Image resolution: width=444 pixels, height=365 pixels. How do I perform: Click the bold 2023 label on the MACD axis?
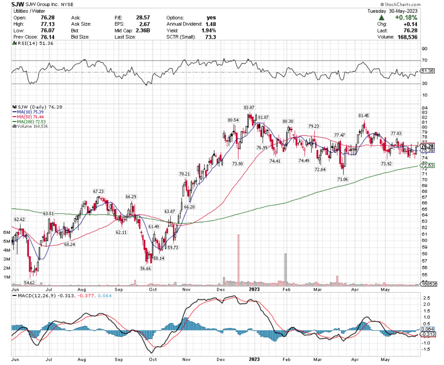(x=254, y=359)
